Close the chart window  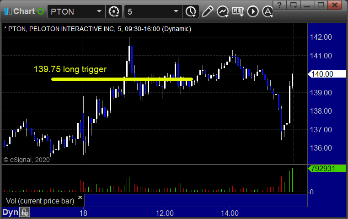[x=335, y=5]
